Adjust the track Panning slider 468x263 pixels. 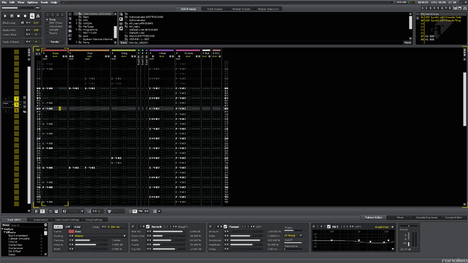pos(91,240)
